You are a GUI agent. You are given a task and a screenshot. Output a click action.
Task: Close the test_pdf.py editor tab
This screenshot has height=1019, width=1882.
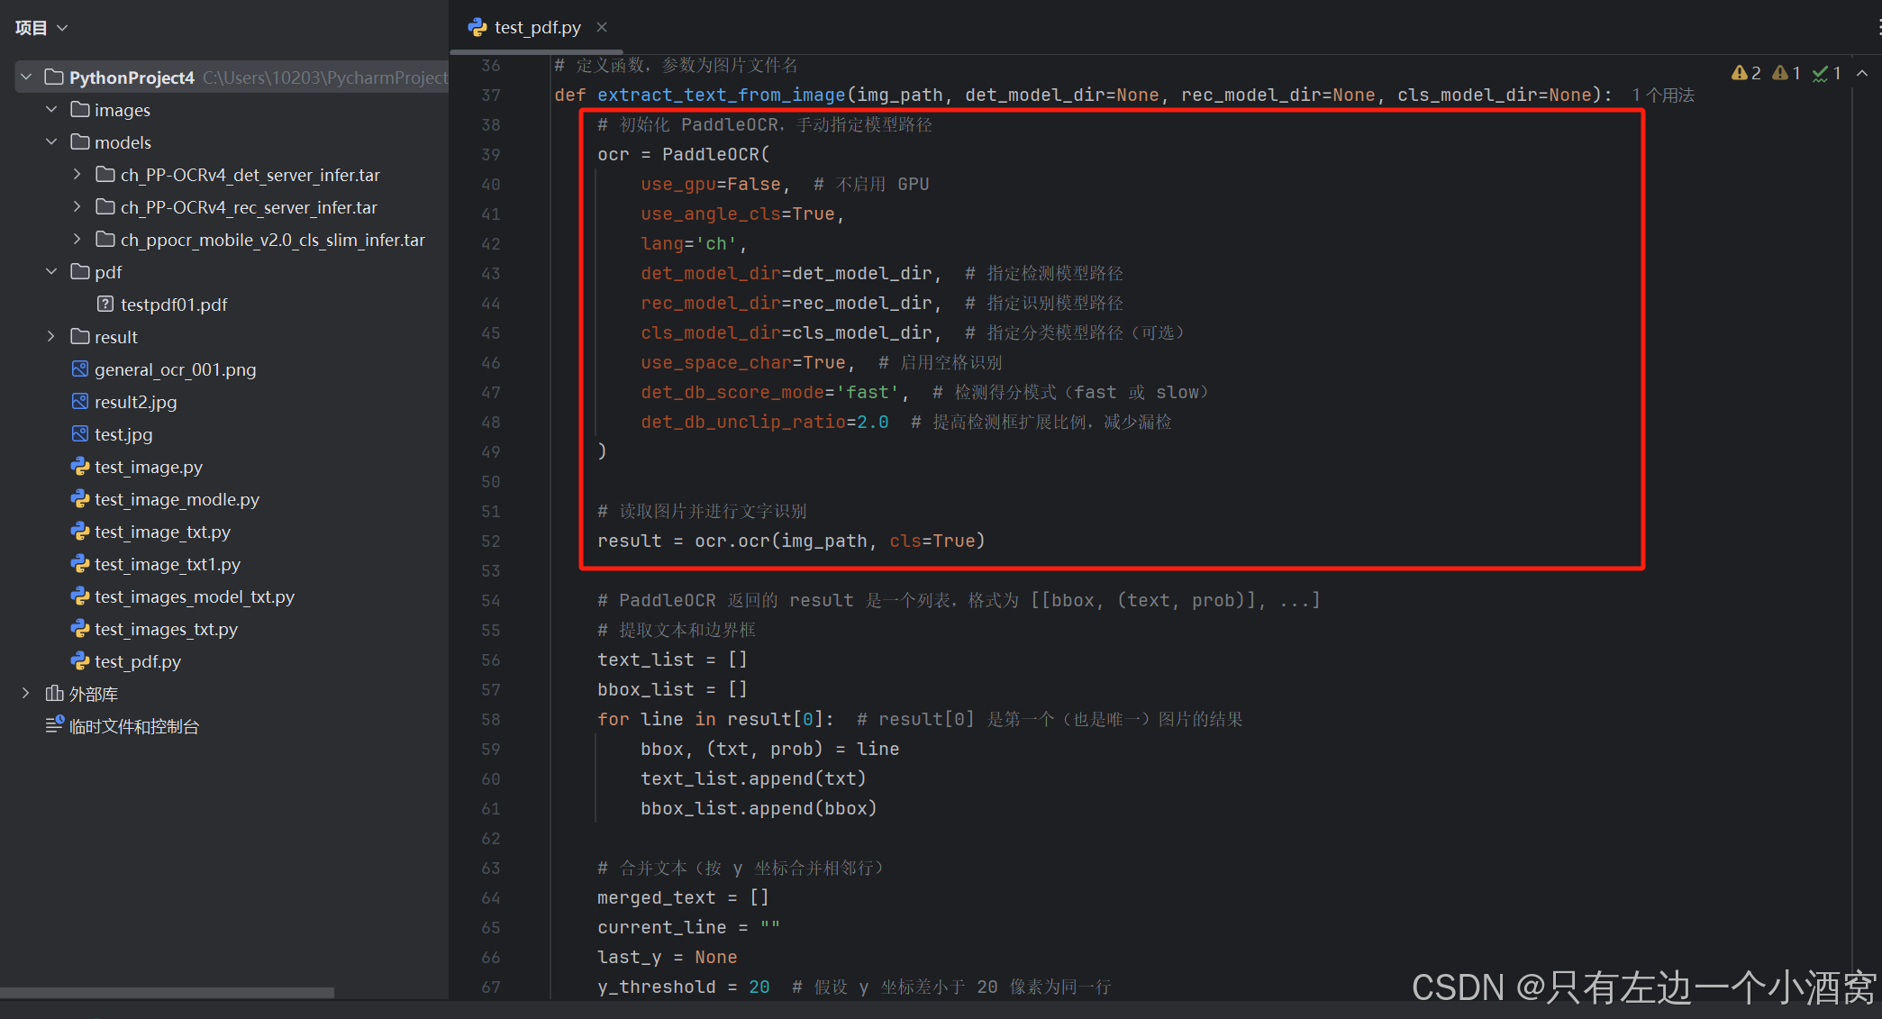602,28
